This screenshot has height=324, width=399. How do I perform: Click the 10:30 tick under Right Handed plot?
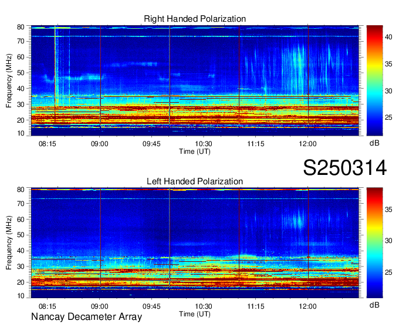coord(204,144)
